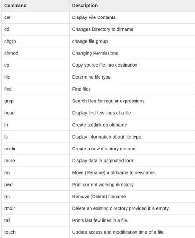This screenshot has height=238, width=195.
Task: Click the pwd command name
Action: tap(8, 184)
